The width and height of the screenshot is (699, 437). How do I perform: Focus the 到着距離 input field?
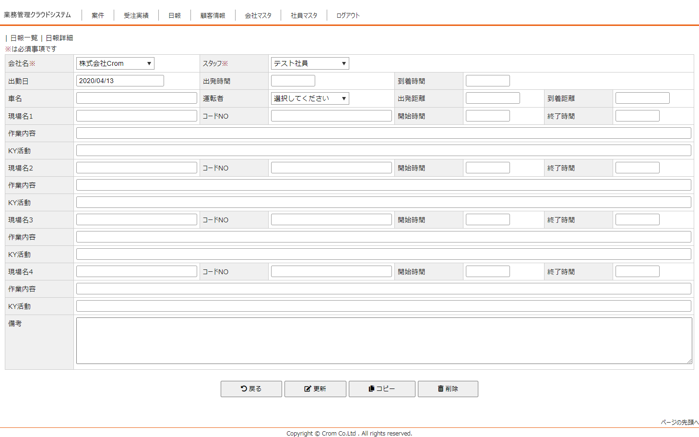coord(642,98)
